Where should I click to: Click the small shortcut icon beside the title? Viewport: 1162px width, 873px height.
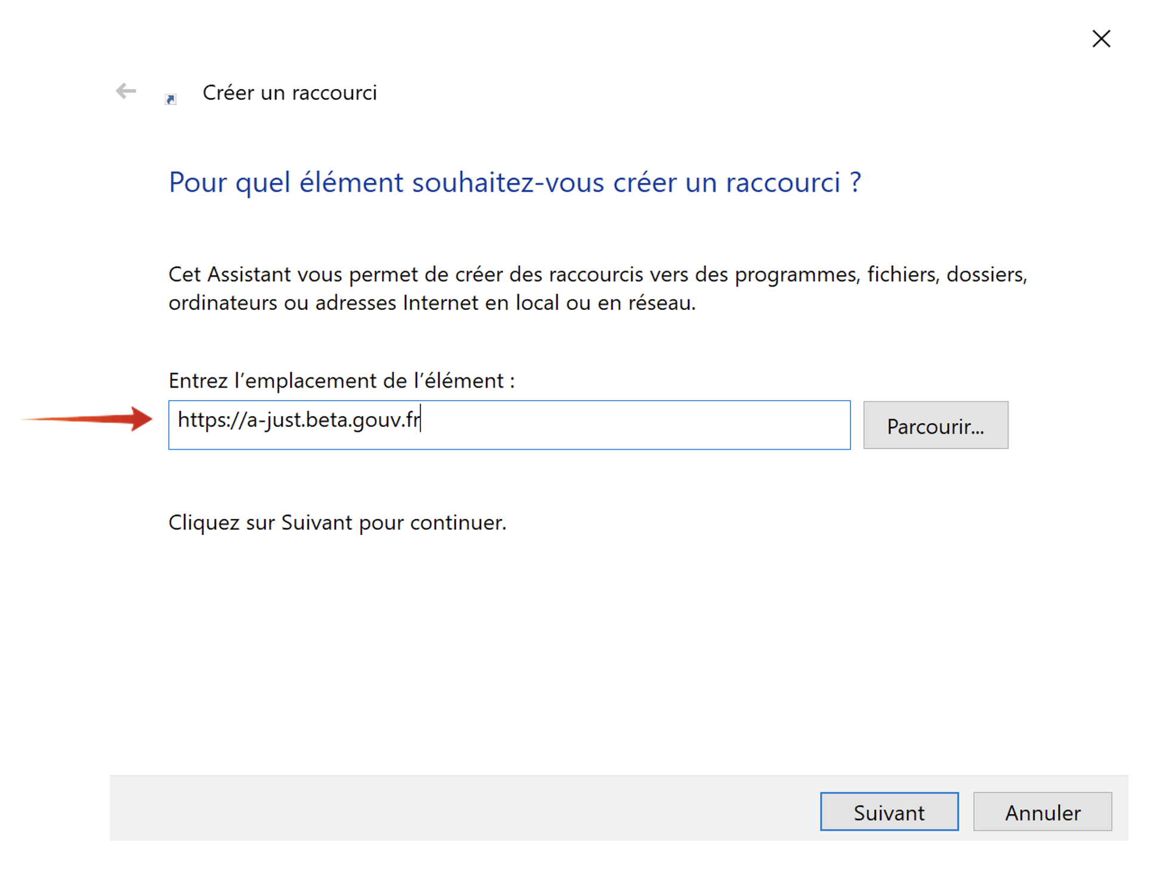pos(171,99)
